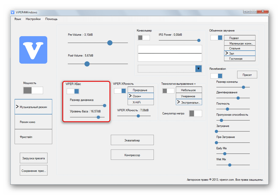Enable the Конвольвер toggle
Image resolution: width=279 pixels, height=195 pixels.
coord(144,38)
